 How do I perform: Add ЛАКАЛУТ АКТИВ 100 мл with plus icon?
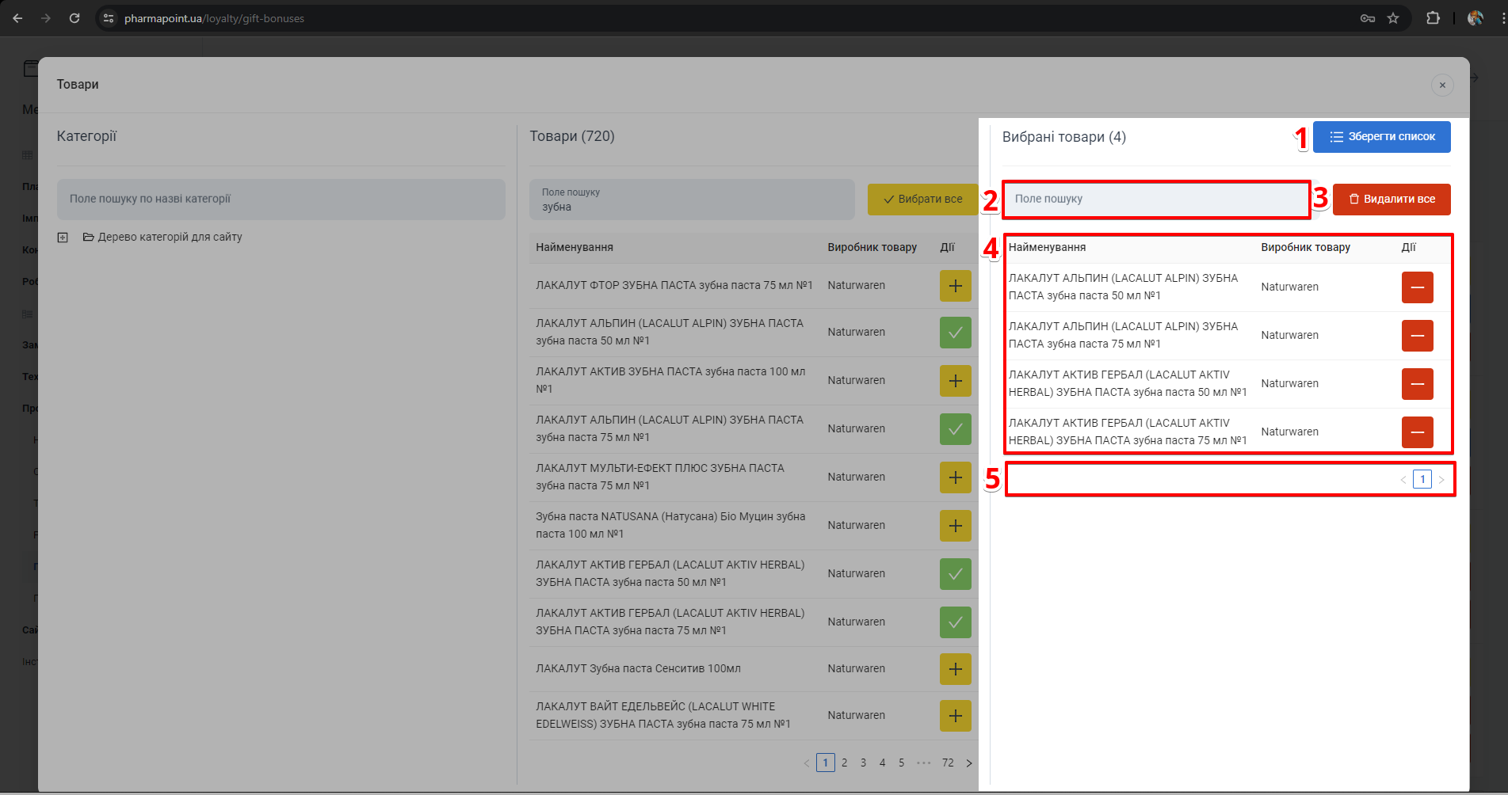[955, 381]
